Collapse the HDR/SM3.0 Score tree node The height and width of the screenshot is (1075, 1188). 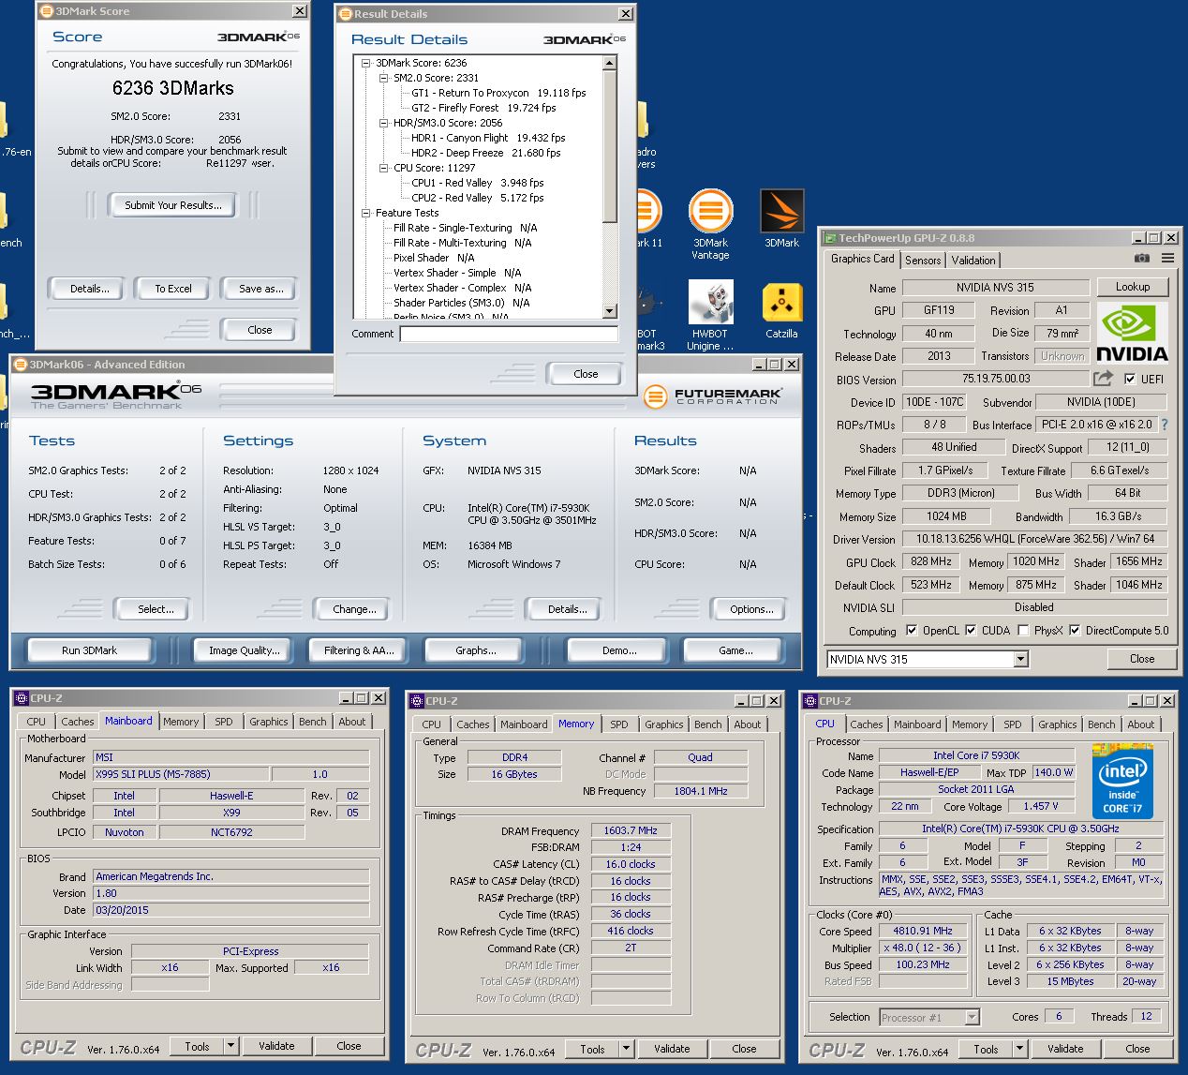[x=384, y=123]
